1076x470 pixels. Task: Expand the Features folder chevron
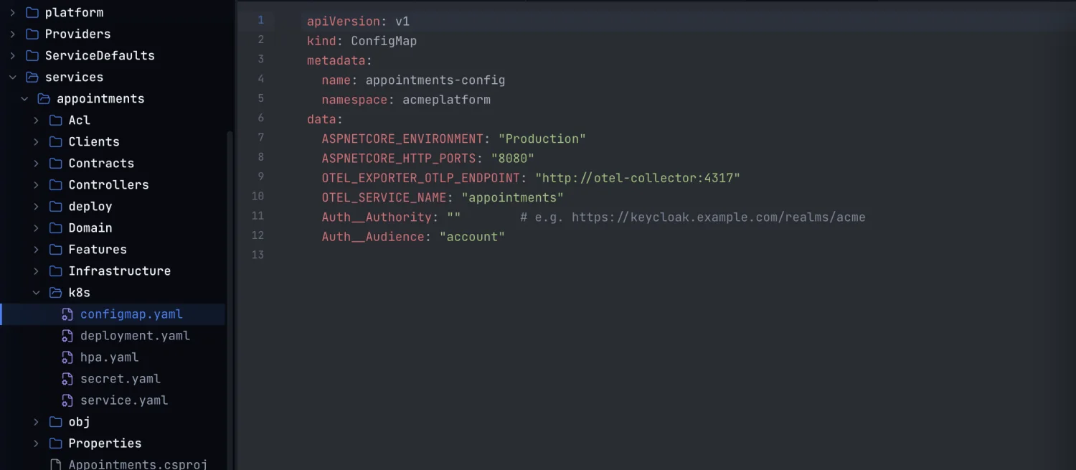[36, 250]
